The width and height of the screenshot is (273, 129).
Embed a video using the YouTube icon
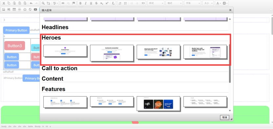[x=35, y=10]
